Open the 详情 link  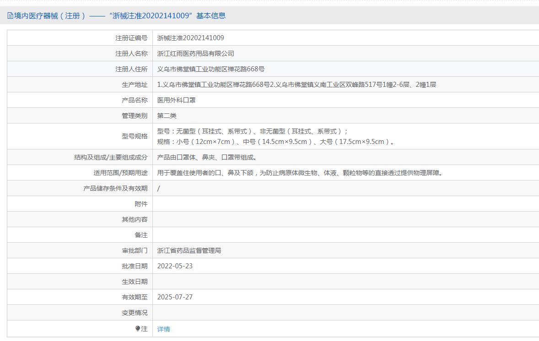[x=164, y=329]
